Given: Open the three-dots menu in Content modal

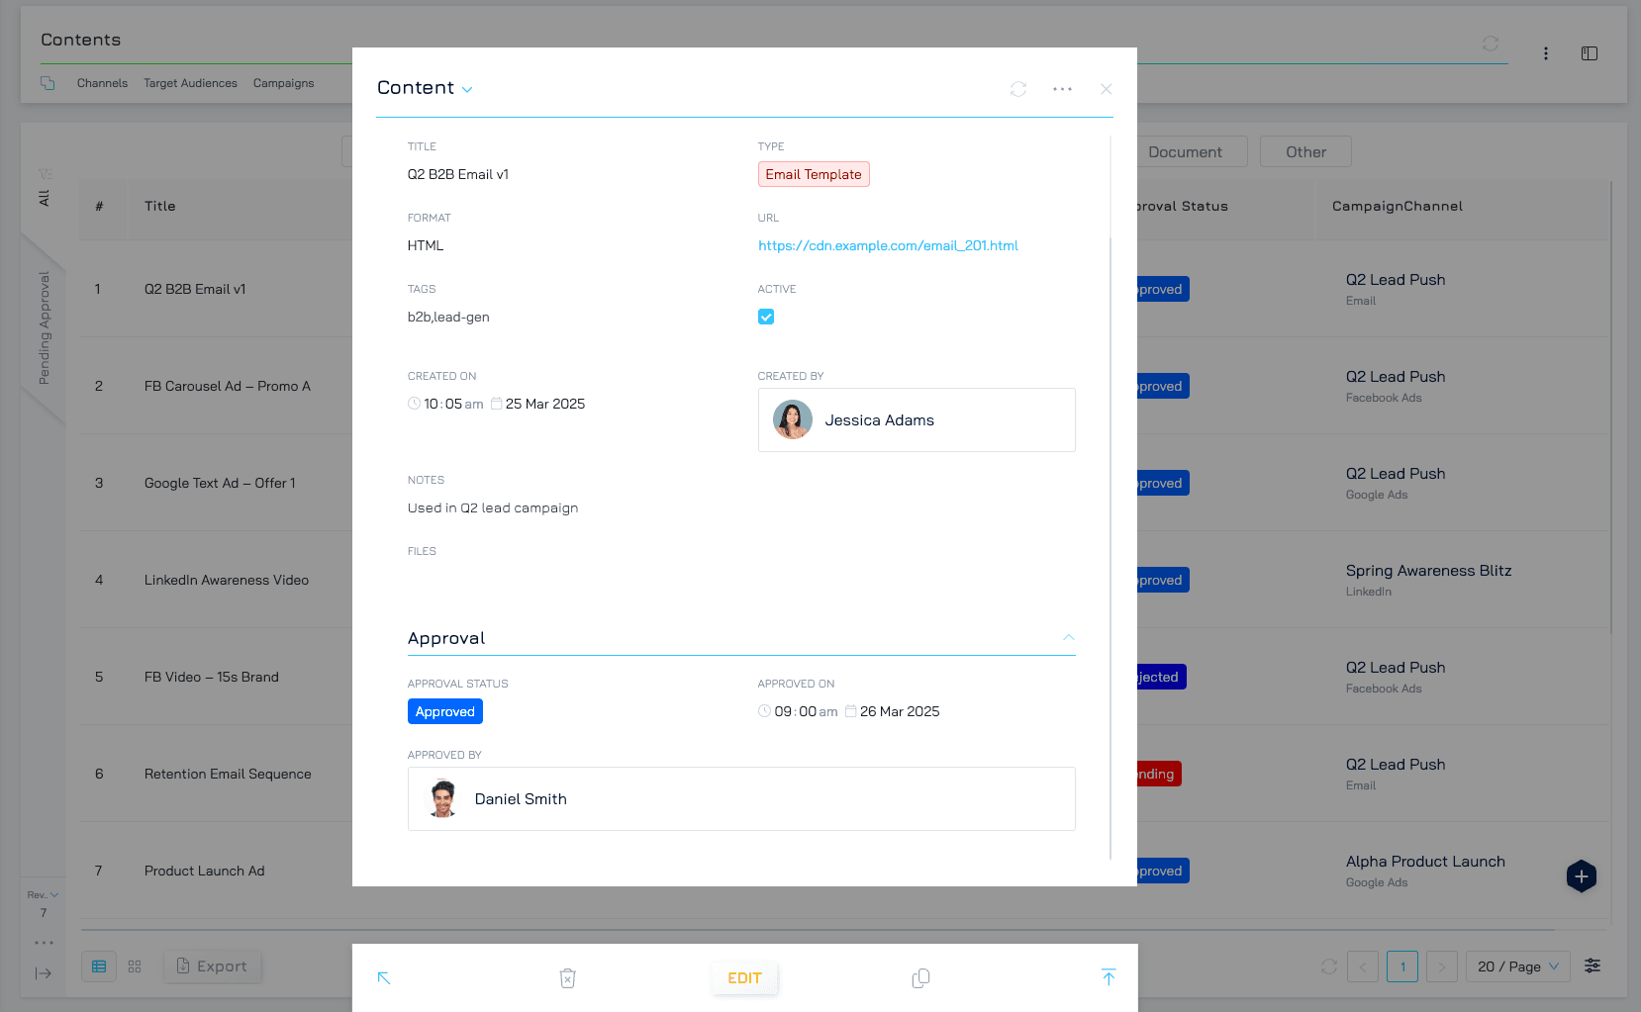Looking at the screenshot, I should pos(1062,89).
